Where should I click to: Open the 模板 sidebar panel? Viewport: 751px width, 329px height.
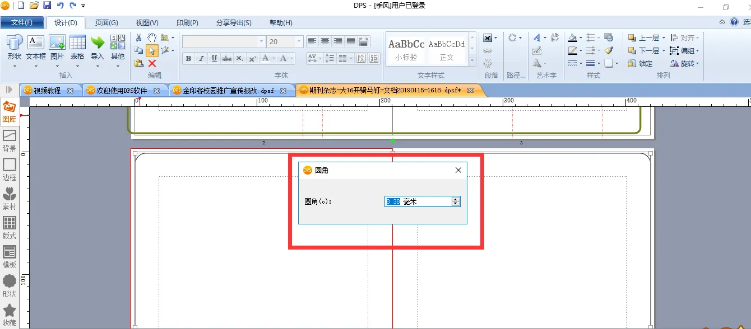pyautogui.click(x=10, y=257)
